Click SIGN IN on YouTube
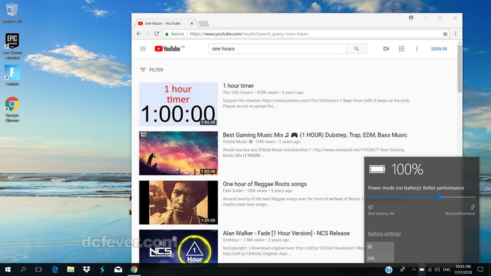 click(439, 49)
